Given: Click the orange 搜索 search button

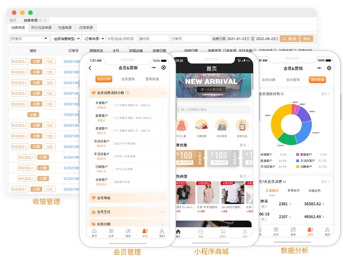Looking at the screenshot, I should [289, 39].
